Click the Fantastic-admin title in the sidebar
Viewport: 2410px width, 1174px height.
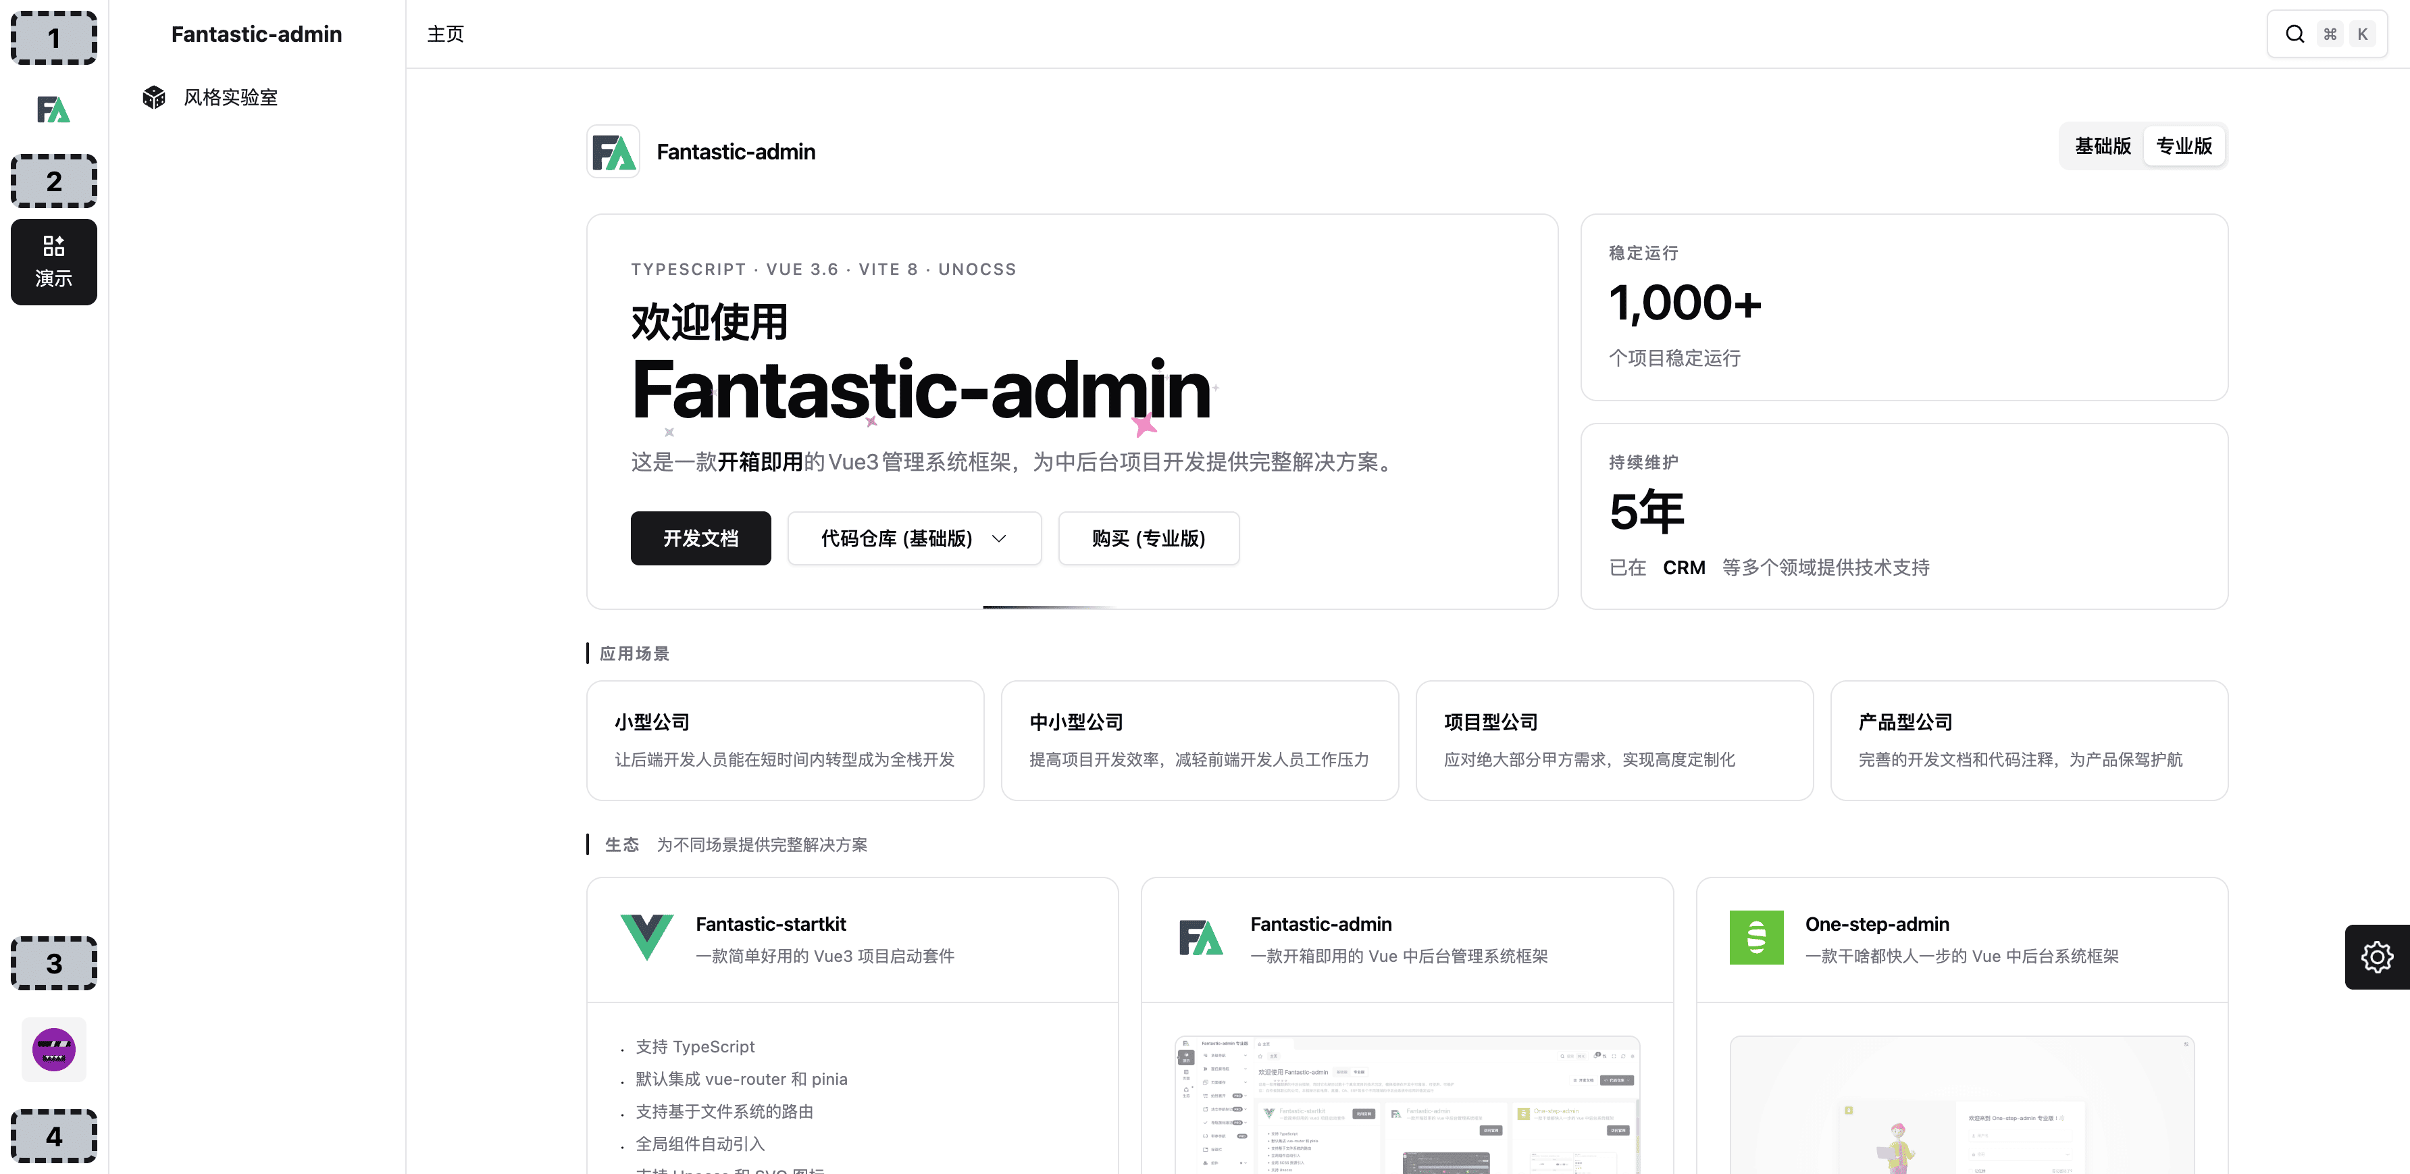click(257, 34)
